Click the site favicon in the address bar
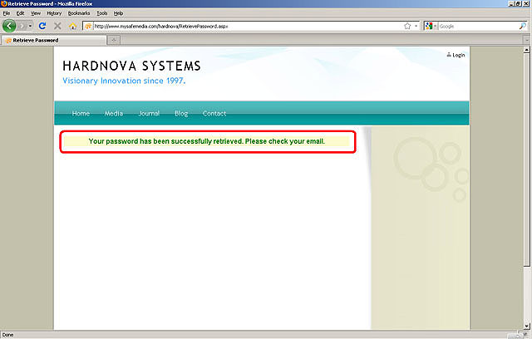532x339 pixels. [88, 26]
